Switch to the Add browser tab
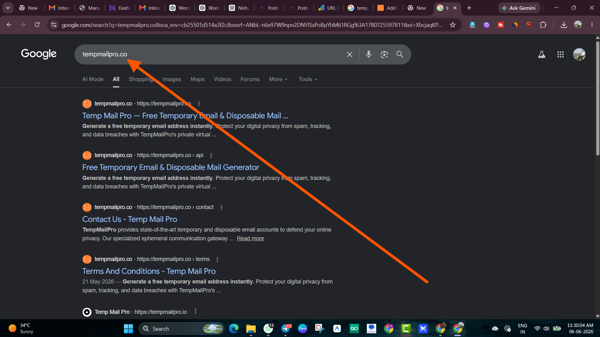The width and height of the screenshot is (600, 337). (x=387, y=8)
